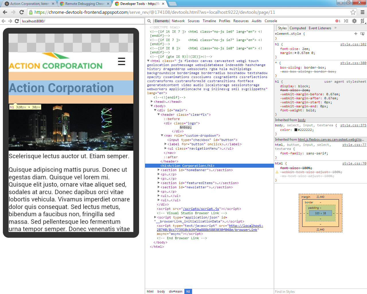Screen dimensions: 367x294
Task: Close the Remote Debugging Chrome tab
Action: [x=108, y=4]
